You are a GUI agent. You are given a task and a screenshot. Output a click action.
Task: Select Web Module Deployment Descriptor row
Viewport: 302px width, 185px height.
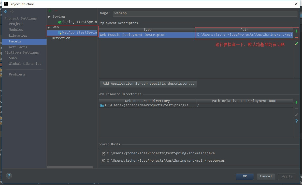pos(196,35)
